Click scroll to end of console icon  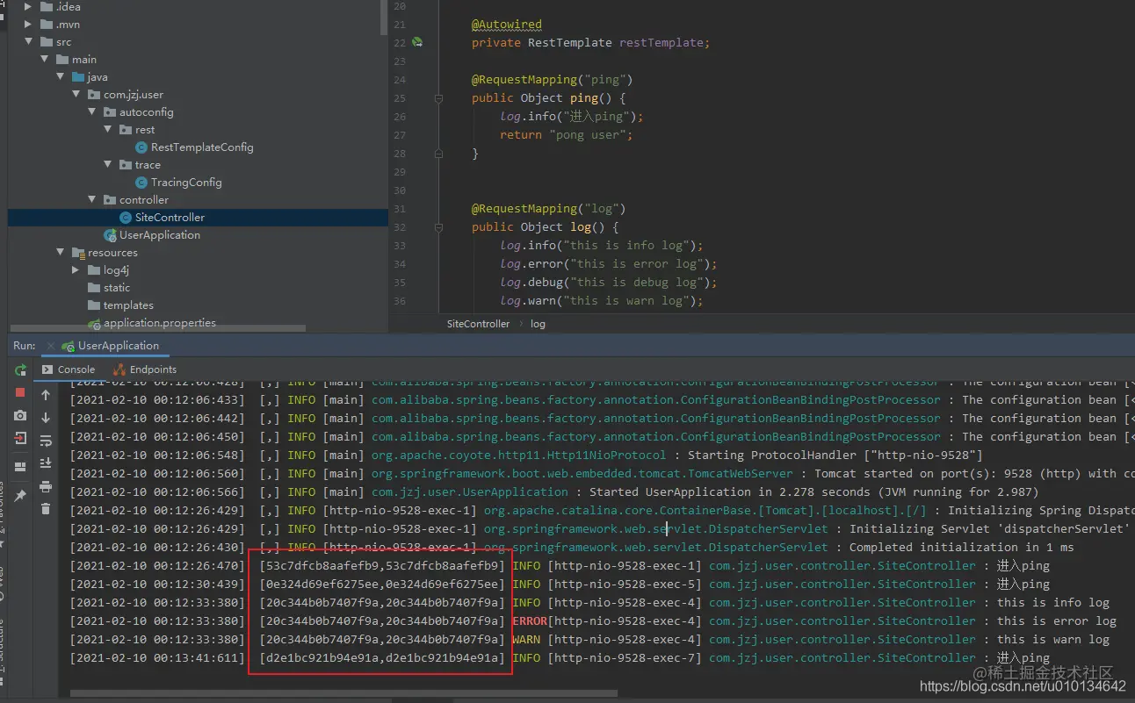point(46,463)
